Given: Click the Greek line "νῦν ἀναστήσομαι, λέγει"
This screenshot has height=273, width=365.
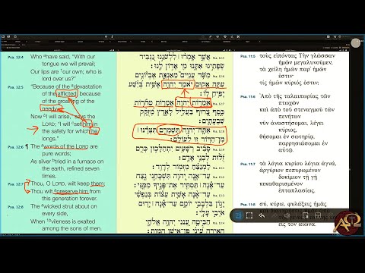Looking at the screenshot, I should [x=291, y=124].
